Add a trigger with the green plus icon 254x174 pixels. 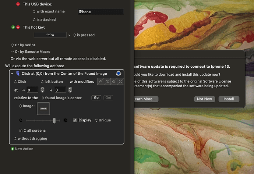[13, 27]
